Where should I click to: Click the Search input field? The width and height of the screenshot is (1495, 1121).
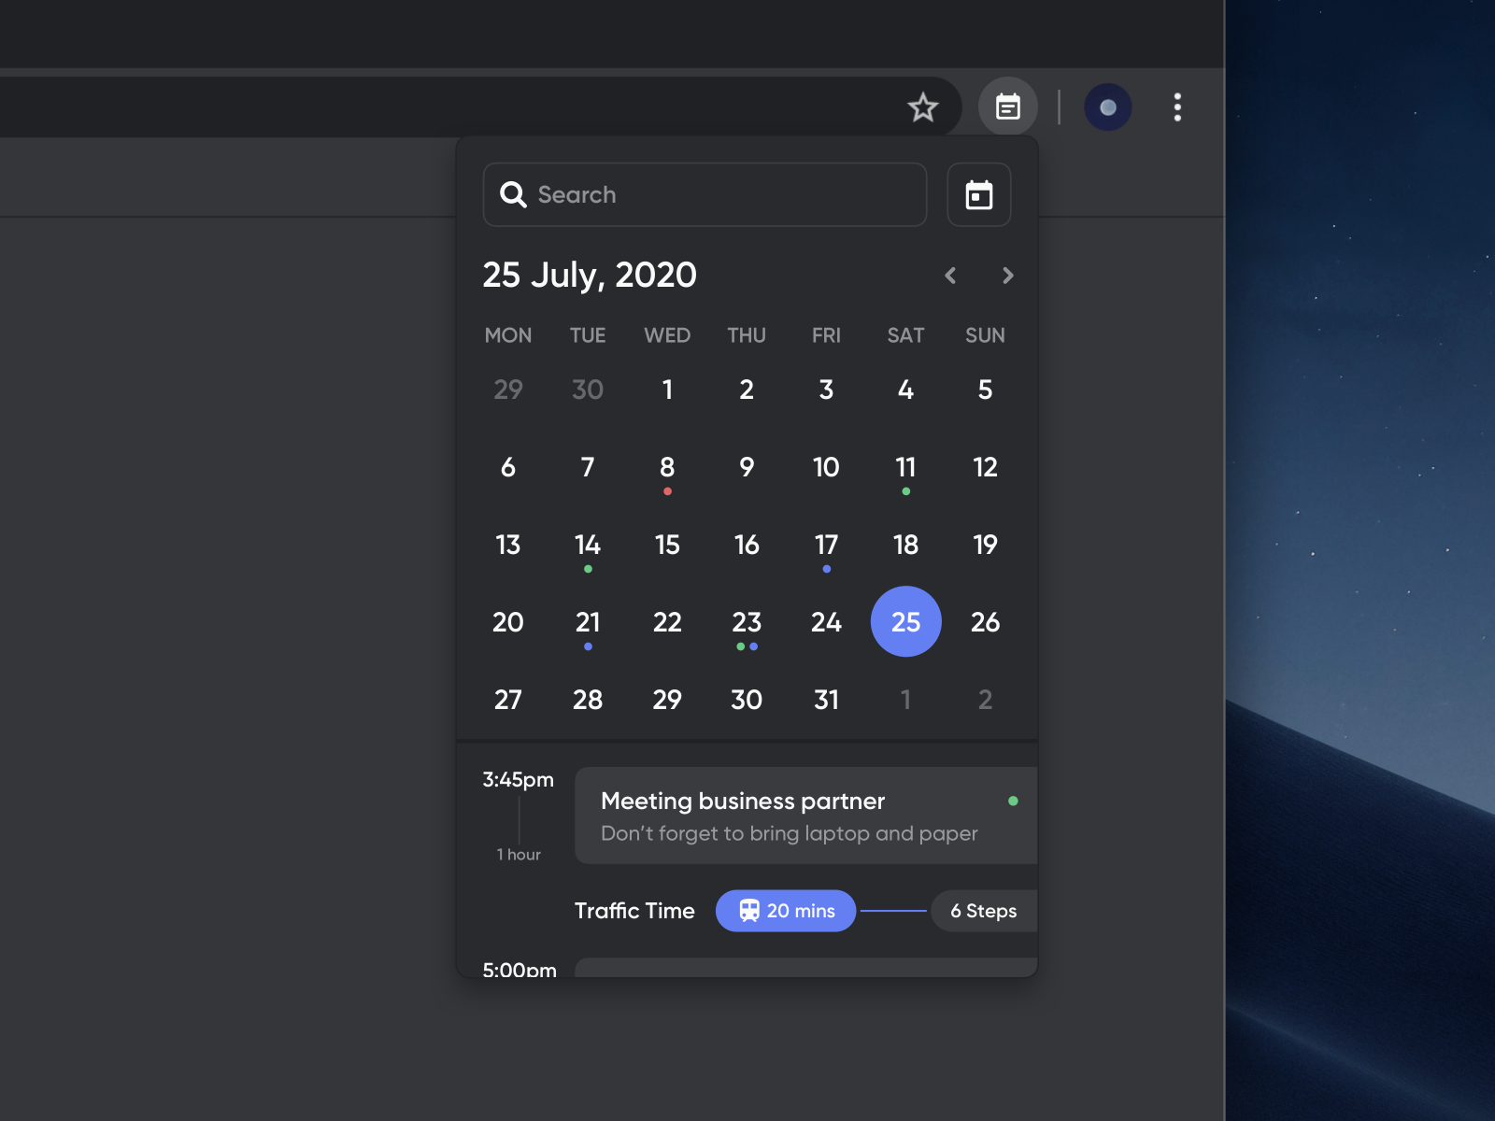click(705, 194)
